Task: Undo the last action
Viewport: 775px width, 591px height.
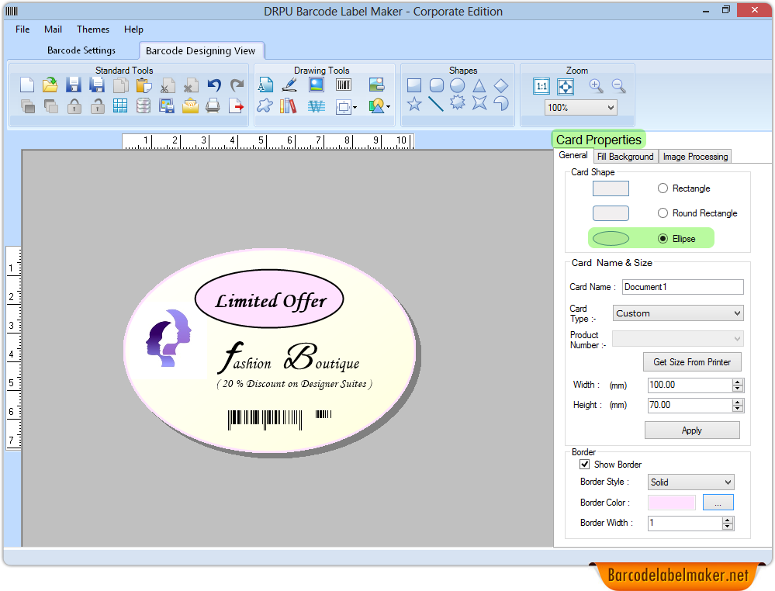Action: (x=214, y=85)
